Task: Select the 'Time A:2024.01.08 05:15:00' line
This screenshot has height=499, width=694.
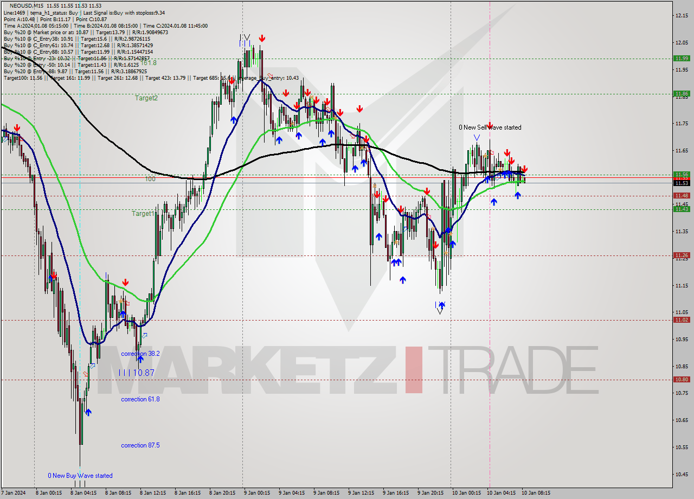Action: click(x=36, y=25)
